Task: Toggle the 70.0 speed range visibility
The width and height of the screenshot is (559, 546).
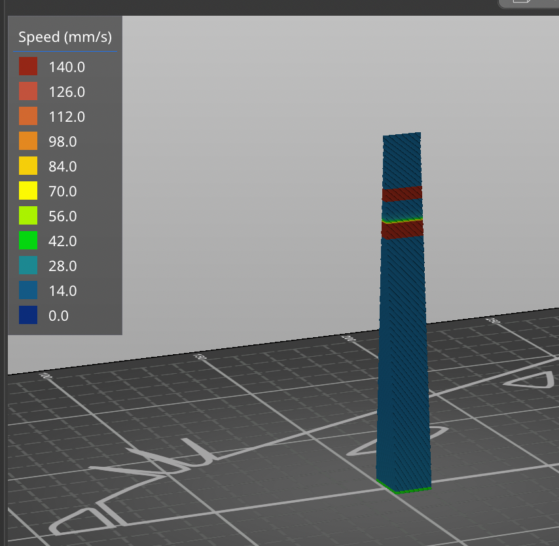Action: 27,191
